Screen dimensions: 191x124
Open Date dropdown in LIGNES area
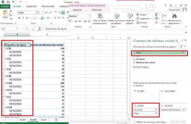[156, 113]
